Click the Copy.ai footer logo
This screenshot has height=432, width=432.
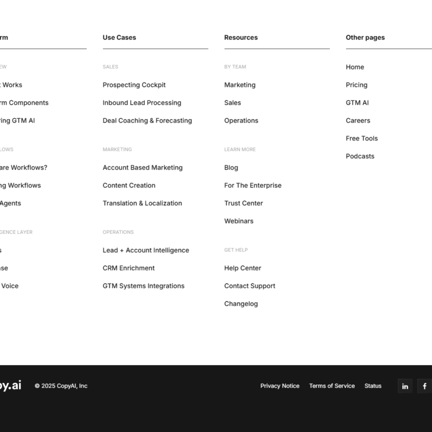pyautogui.click(x=10, y=386)
